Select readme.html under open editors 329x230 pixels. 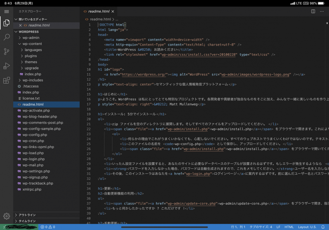click(x=46, y=25)
